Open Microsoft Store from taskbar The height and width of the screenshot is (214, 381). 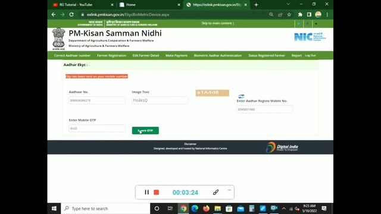(x=229, y=209)
